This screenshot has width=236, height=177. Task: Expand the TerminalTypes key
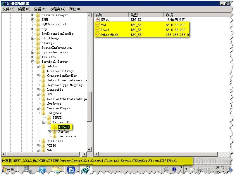pyautogui.click(x=38, y=108)
